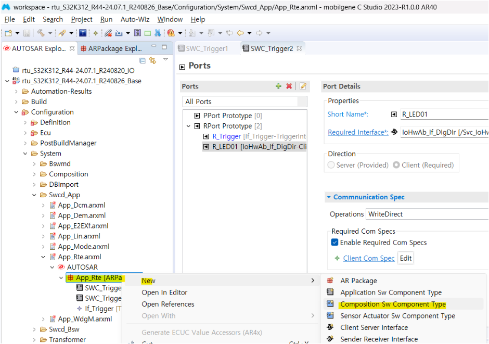Collapse the Configuration folder

pyautogui.click(x=16, y=112)
